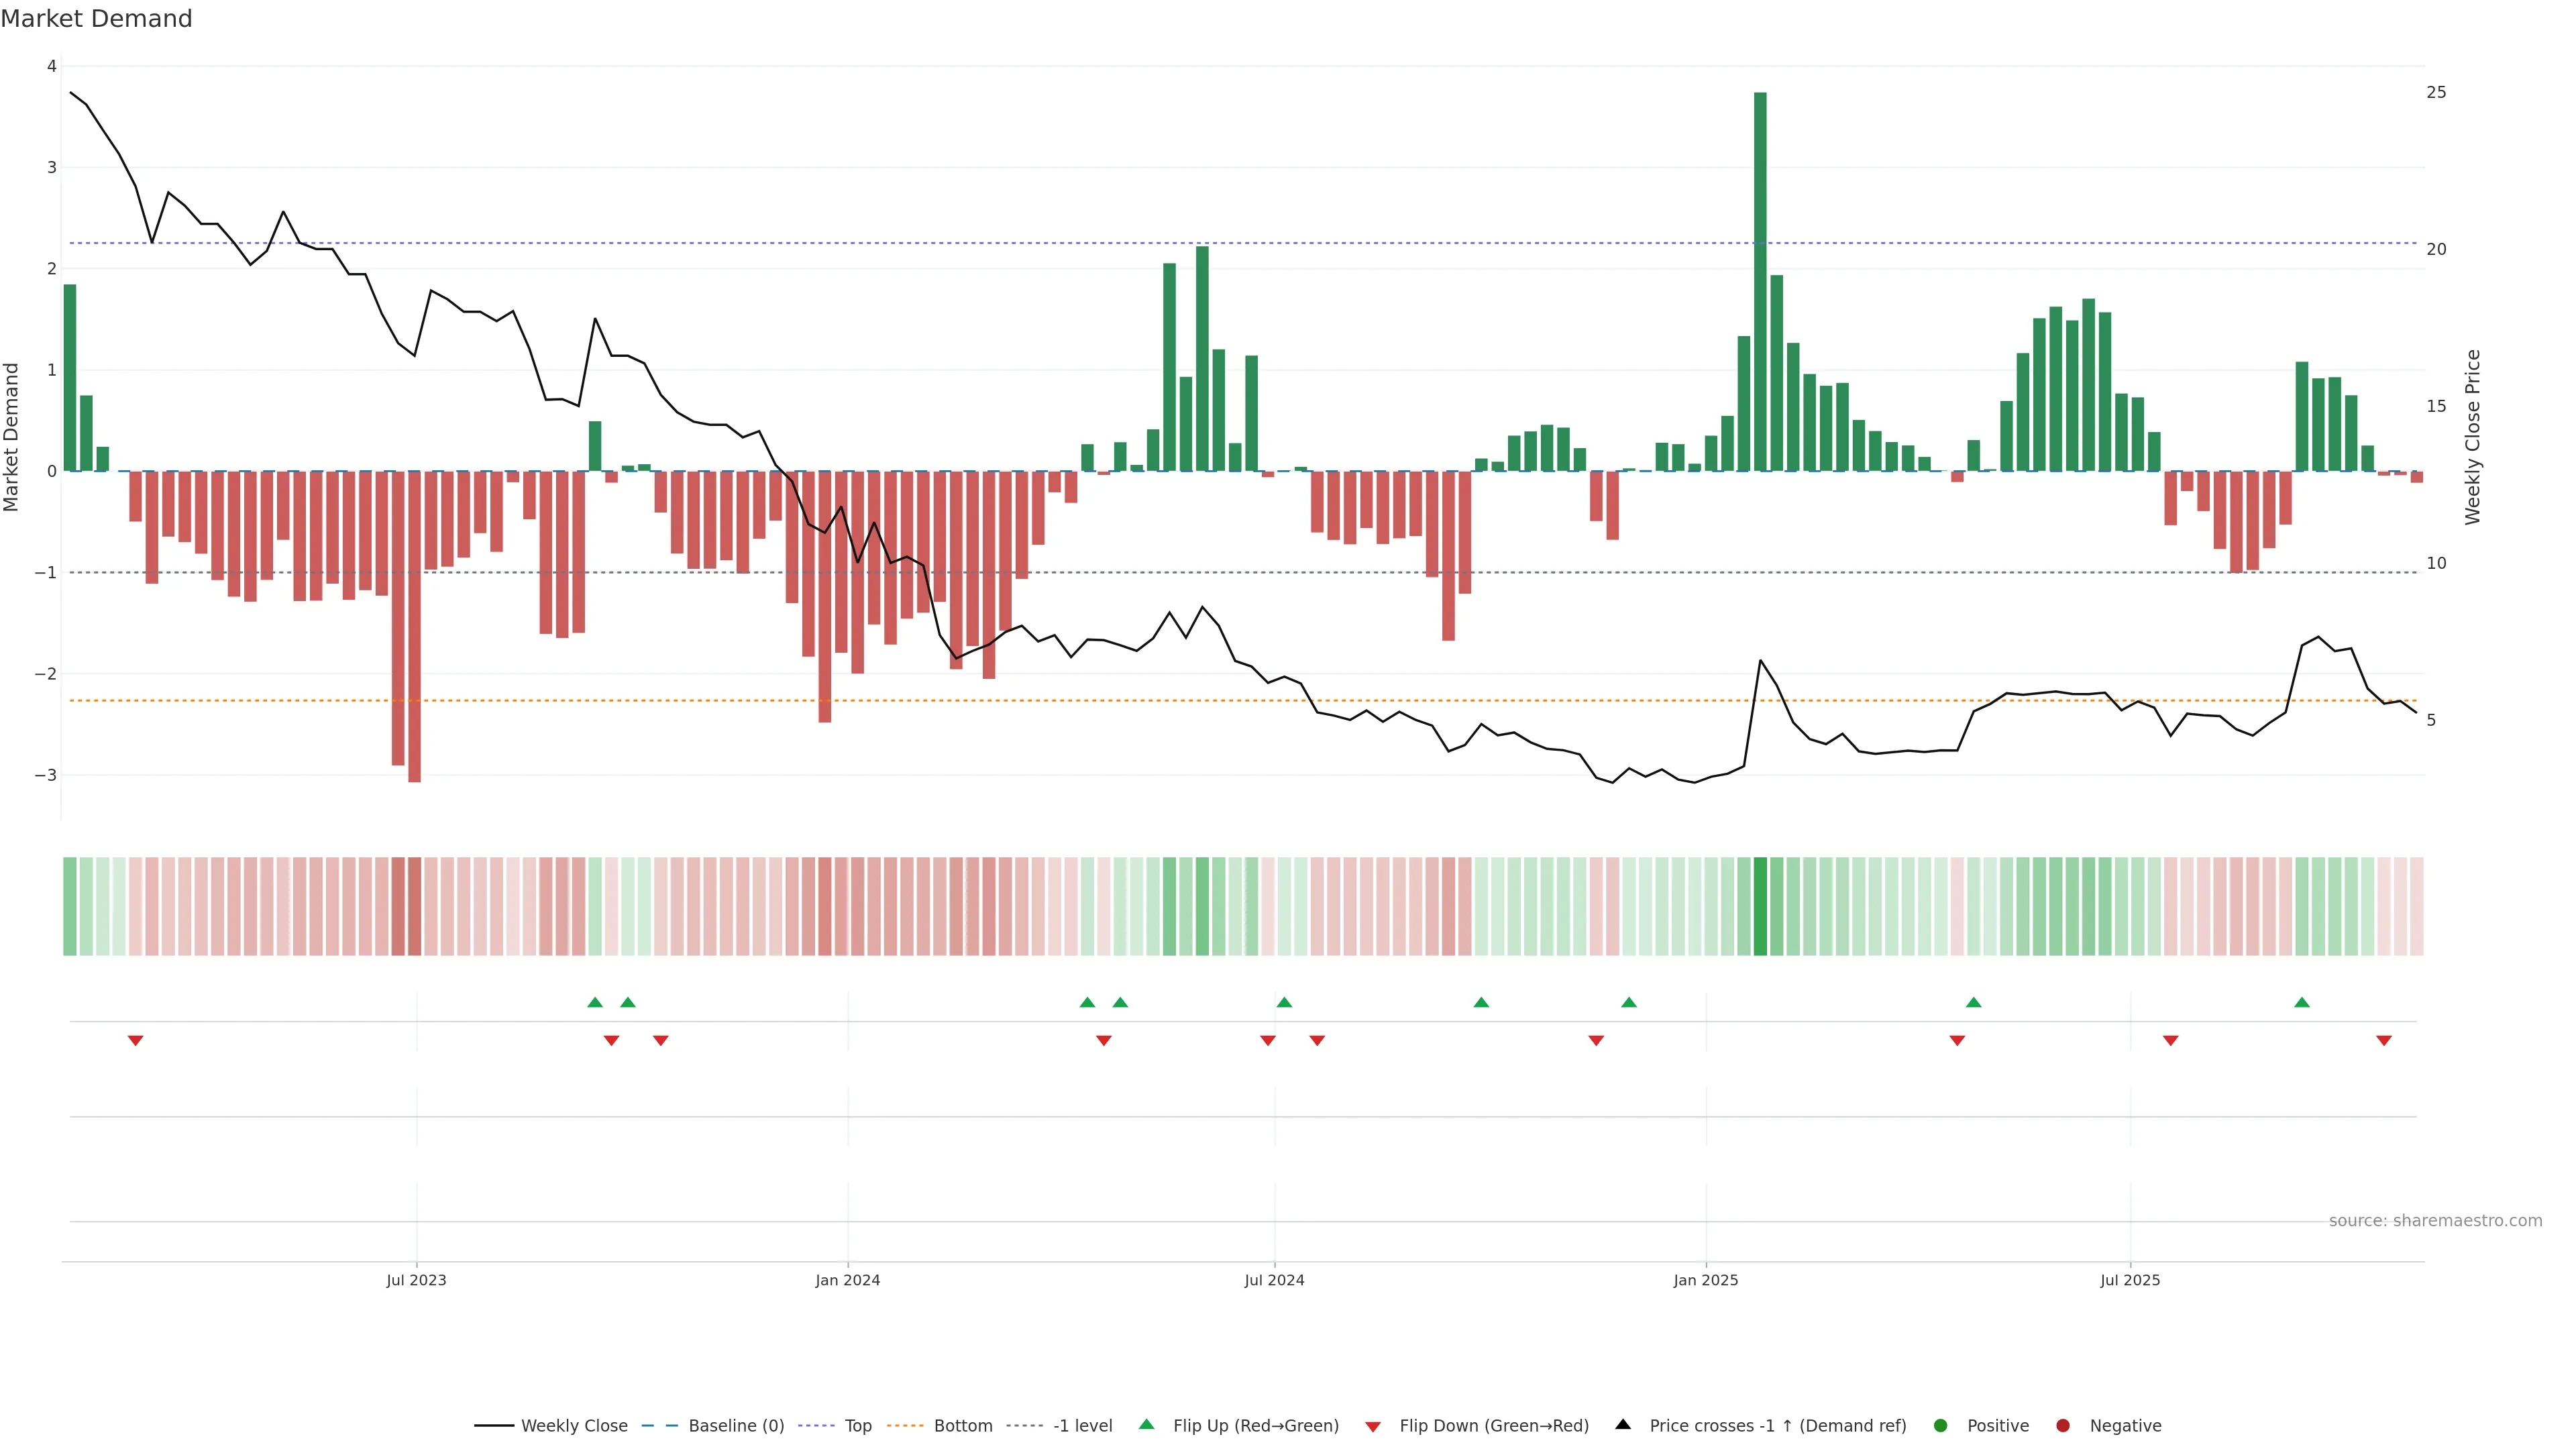
Task: Click the Flip Up green triangle legend icon
Action: pyautogui.click(x=1146, y=1424)
